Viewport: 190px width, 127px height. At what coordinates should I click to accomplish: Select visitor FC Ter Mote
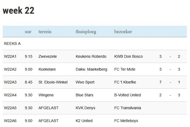[x=125, y=69]
